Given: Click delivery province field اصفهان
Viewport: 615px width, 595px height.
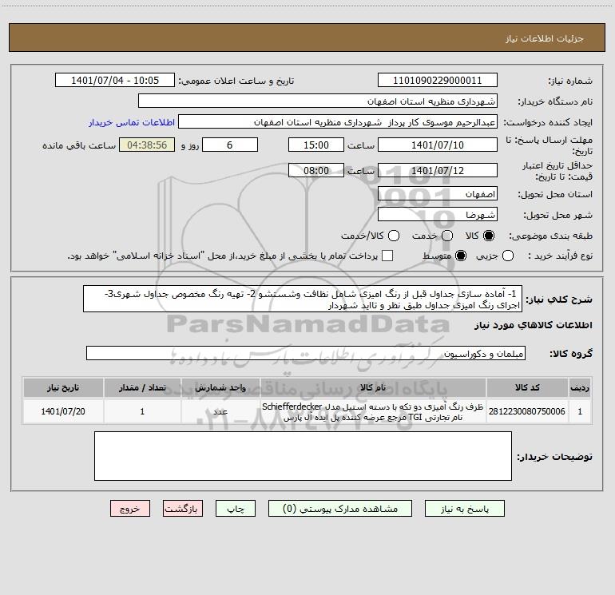Looking at the screenshot, I should click(438, 194).
